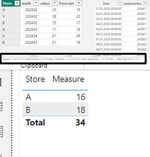
Task: Click the date cell 09.01.2024 00:00:00
Action: (x=109, y=49)
